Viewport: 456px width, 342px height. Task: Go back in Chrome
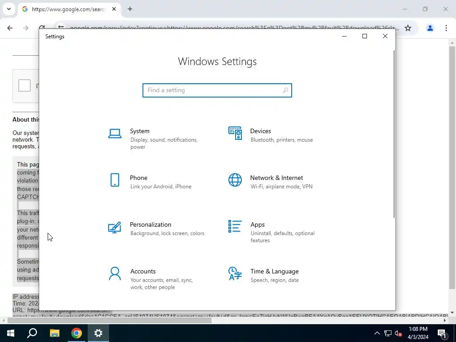pos(10,28)
